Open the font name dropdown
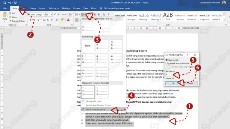 pos(44,15)
